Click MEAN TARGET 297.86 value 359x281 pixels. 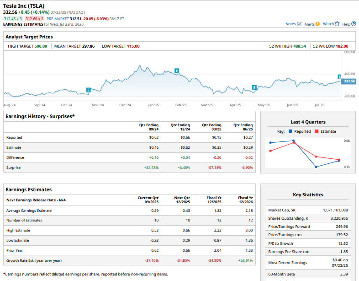point(88,46)
